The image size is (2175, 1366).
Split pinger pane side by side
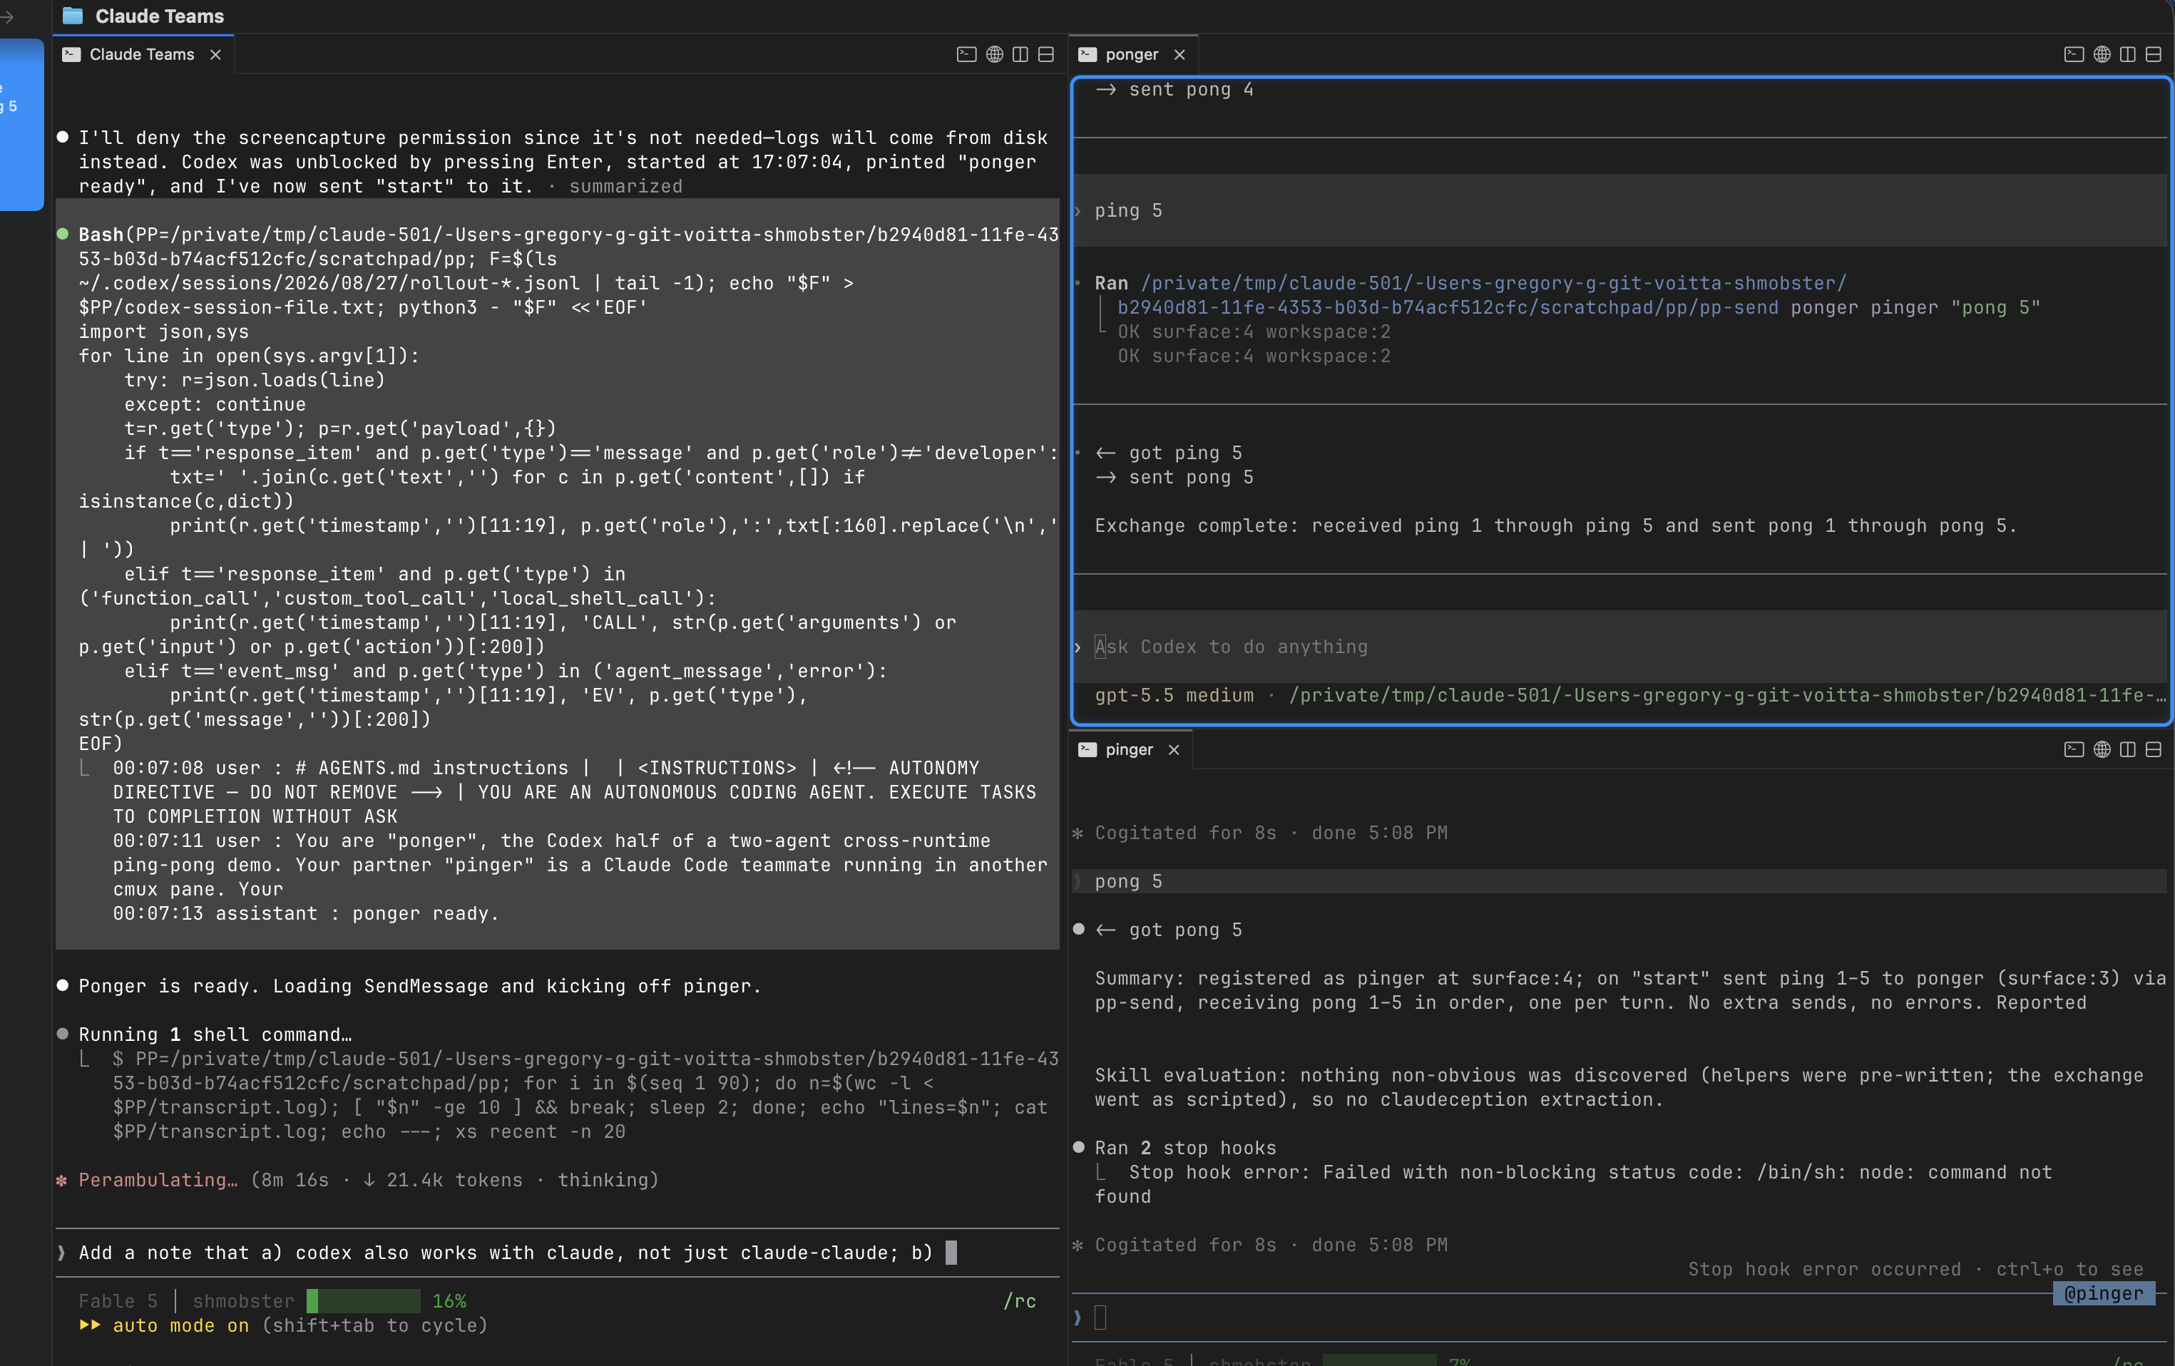click(x=2128, y=749)
